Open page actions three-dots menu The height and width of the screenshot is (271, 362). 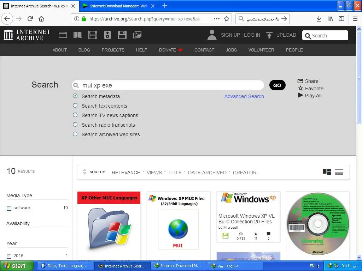(217, 19)
